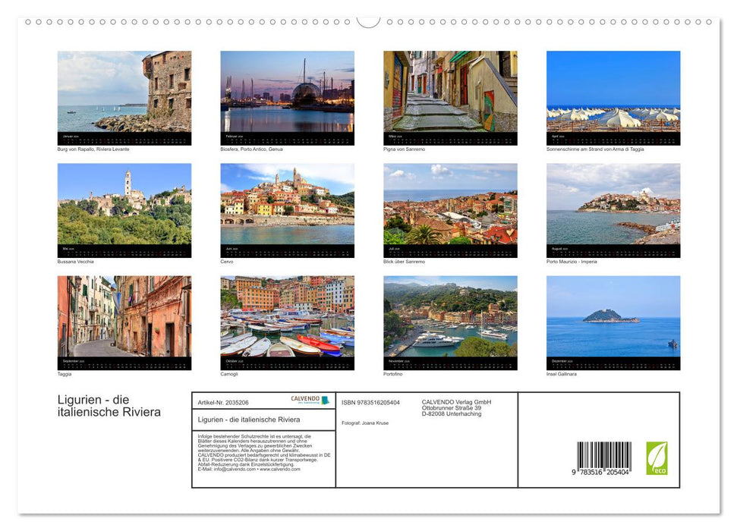Click the Fotograf Joana Kruse credit line
This screenshot has height=531, width=737.
click(x=365, y=423)
